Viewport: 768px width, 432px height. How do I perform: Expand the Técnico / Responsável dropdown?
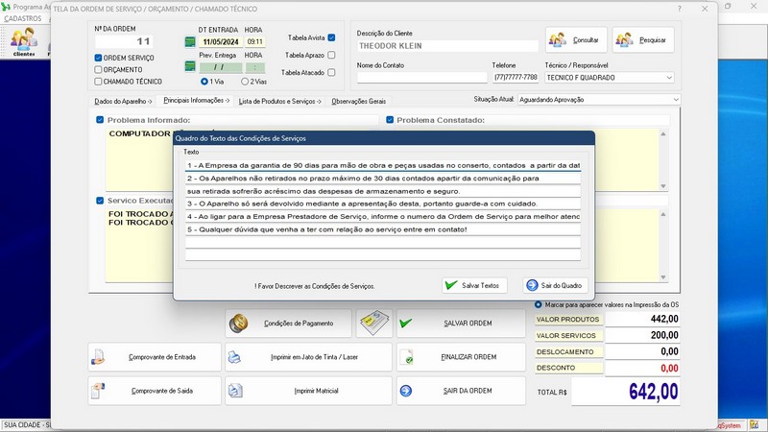pos(668,78)
